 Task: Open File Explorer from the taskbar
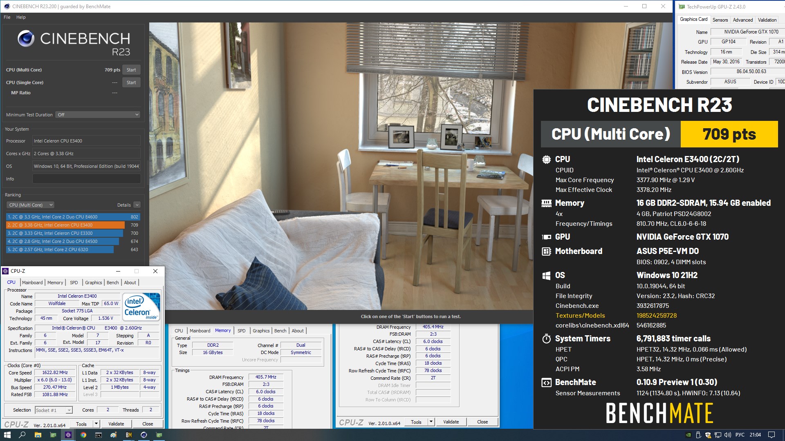pyautogui.click(x=38, y=435)
